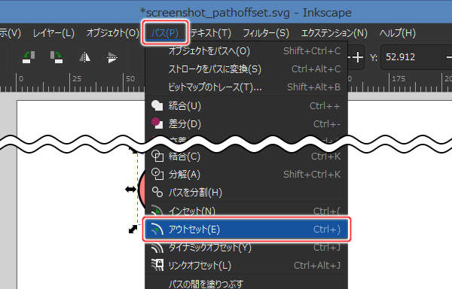Click the rotate 90° clockwise icon
Screen dimensions: 452x289
coord(56,57)
